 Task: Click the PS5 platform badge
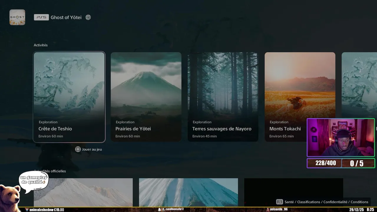tap(41, 17)
